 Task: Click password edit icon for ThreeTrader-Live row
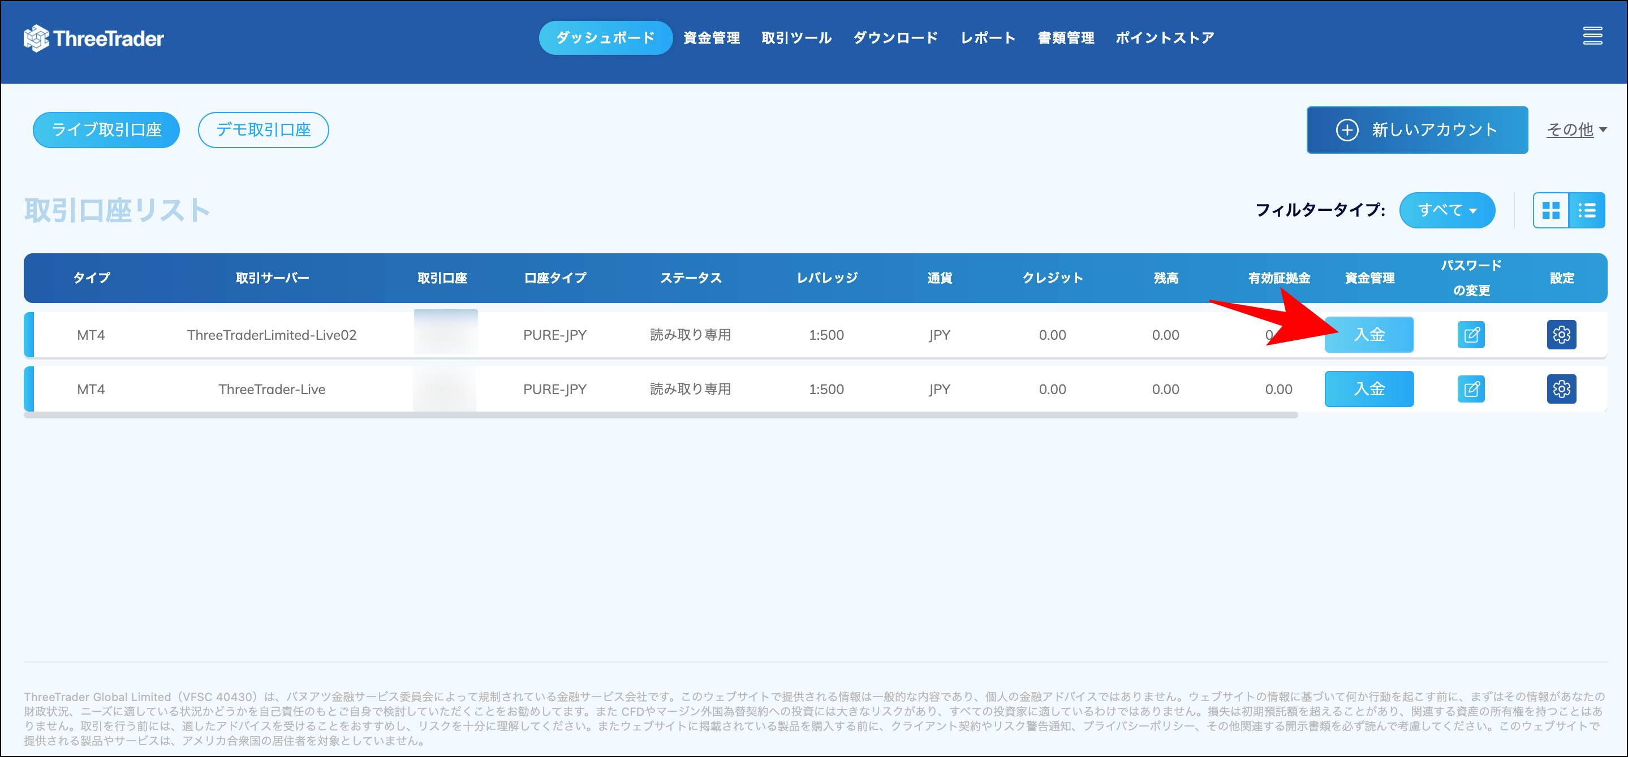[1471, 388]
